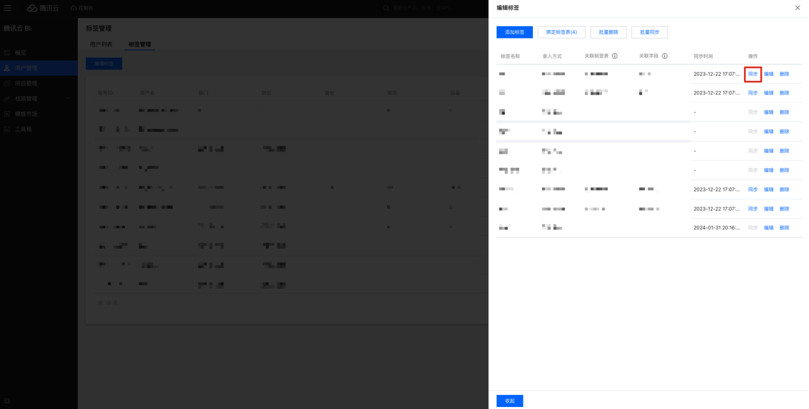Close the 编辑标签 drawer with the X
Image resolution: width=809 pixels, height=409 pixels.
point(797,8)
